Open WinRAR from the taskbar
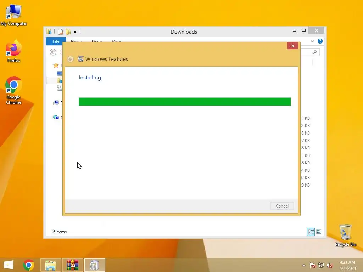 pos(72,265)
